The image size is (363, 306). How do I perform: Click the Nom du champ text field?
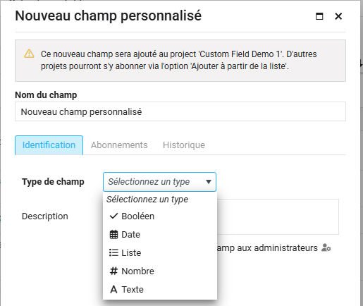(x=180, y=111)
